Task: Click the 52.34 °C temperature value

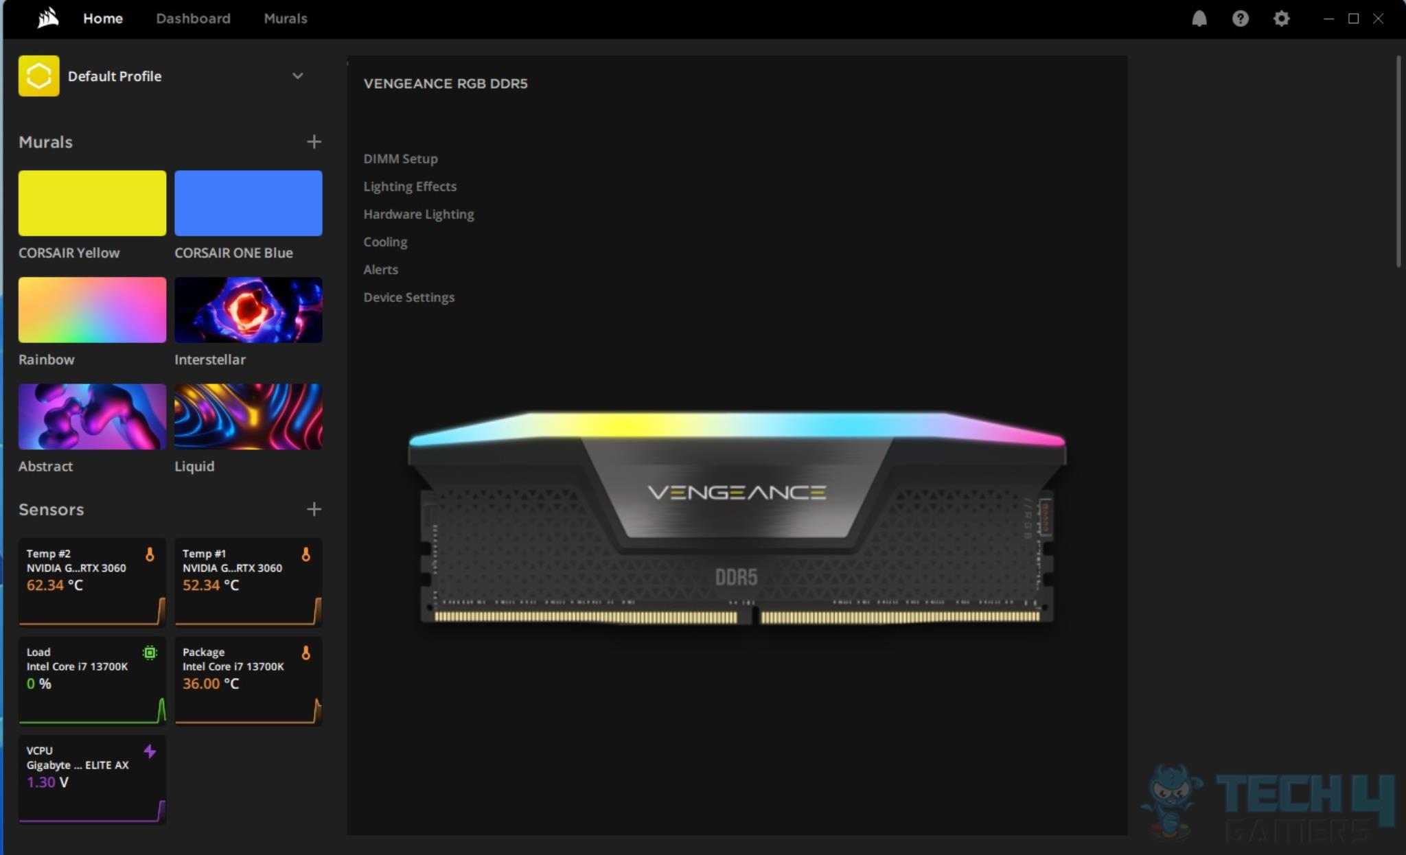Action: (x=210, y=585)
